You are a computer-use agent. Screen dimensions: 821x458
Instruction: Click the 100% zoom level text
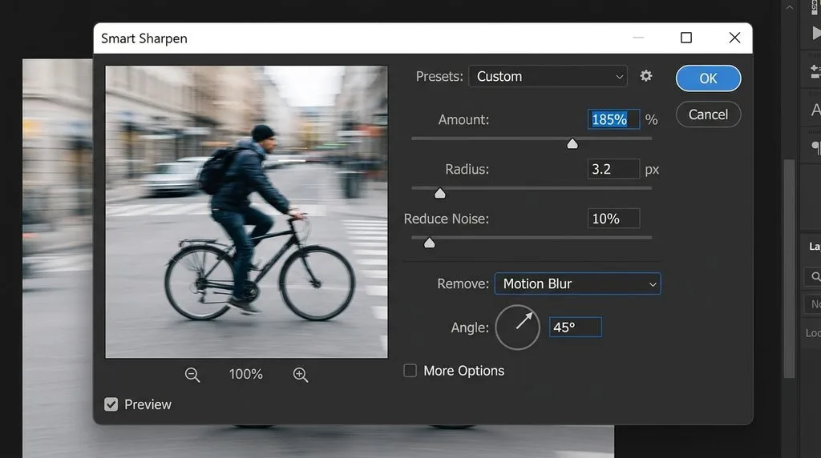(245, 375)
